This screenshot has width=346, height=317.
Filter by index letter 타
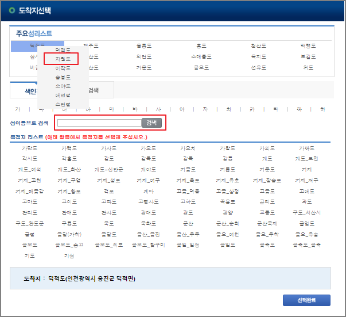coord(276,109)
